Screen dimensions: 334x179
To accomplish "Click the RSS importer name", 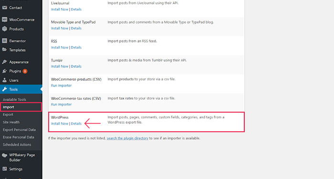I will click(x=54, y=41).
